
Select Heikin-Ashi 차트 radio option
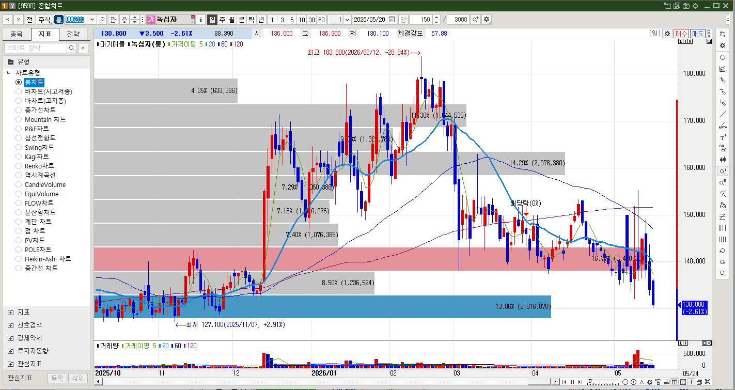pyautogui.click(x=43, y=259)
